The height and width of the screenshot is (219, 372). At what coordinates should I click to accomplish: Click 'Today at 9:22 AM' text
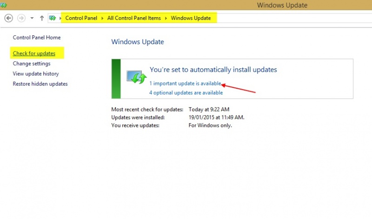pyautogui.click(x=209, y=109)
